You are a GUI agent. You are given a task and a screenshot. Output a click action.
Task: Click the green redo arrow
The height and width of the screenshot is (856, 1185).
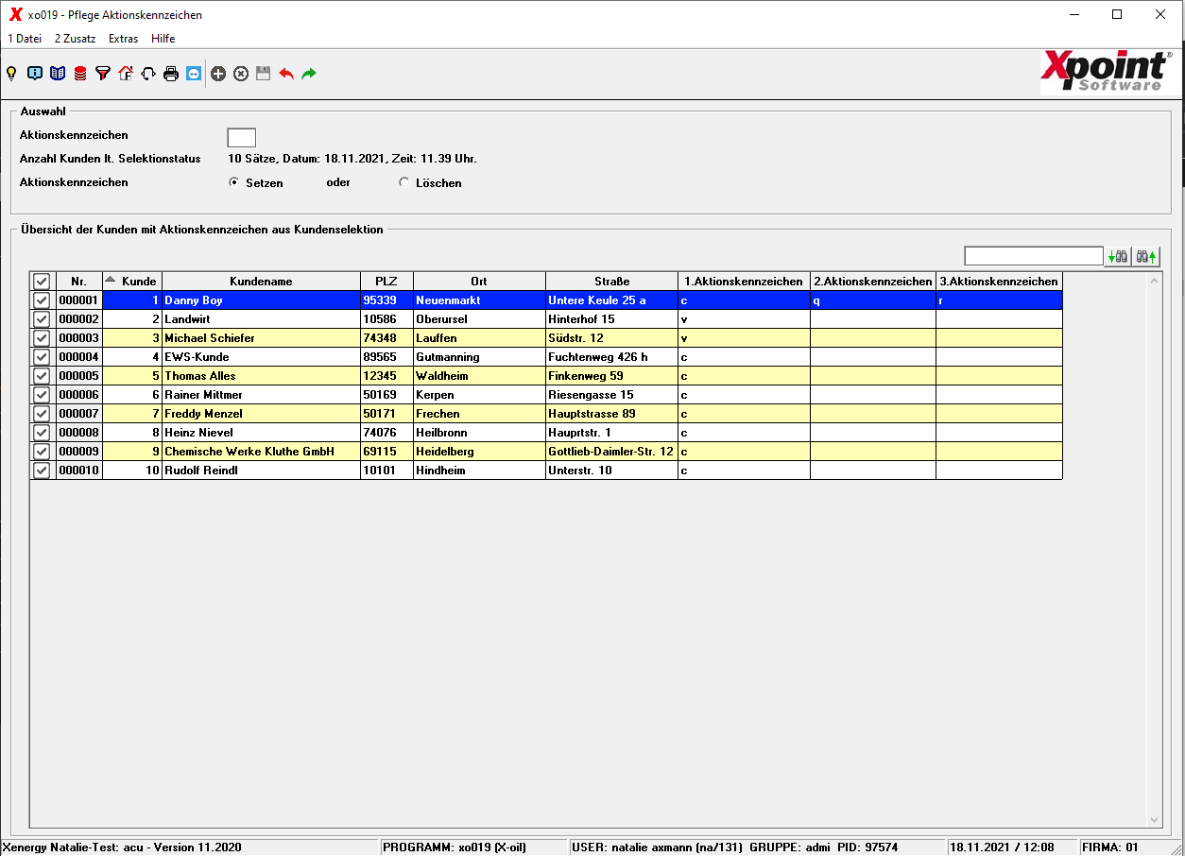[x=309, y=73]
